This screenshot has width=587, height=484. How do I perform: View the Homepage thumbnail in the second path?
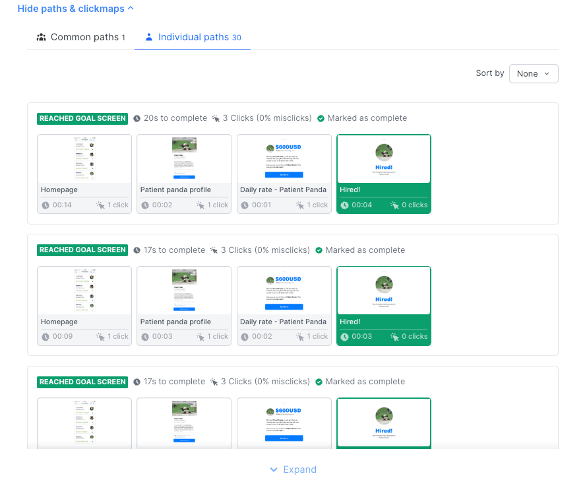point(84,289)
